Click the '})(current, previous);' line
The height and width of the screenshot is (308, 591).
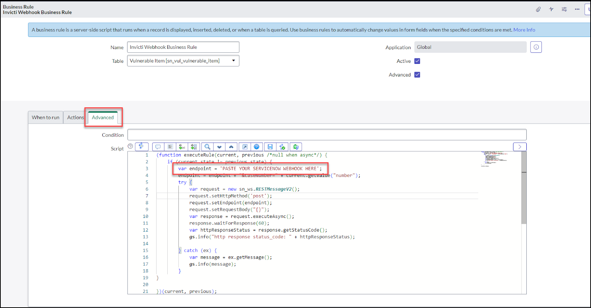pos(187,291)
